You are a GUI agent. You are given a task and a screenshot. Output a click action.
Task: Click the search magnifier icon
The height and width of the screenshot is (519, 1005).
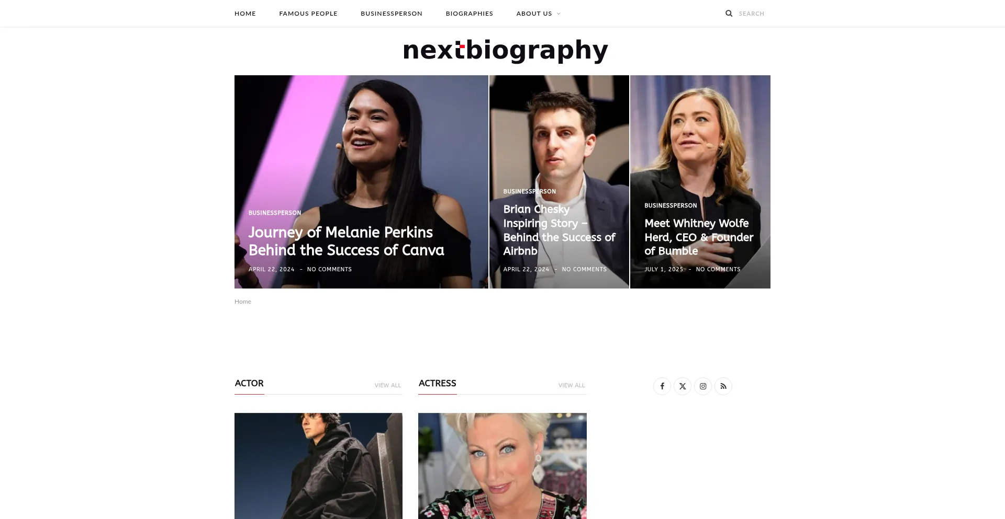pyautogui.click(x=729, y=14)
